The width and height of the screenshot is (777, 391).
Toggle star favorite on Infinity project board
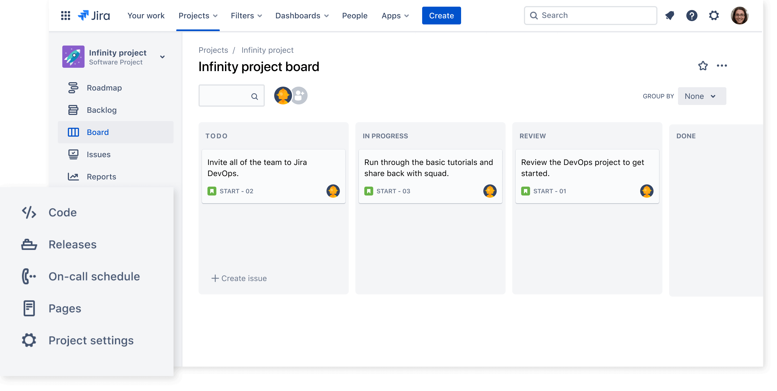tap(702, 66)
